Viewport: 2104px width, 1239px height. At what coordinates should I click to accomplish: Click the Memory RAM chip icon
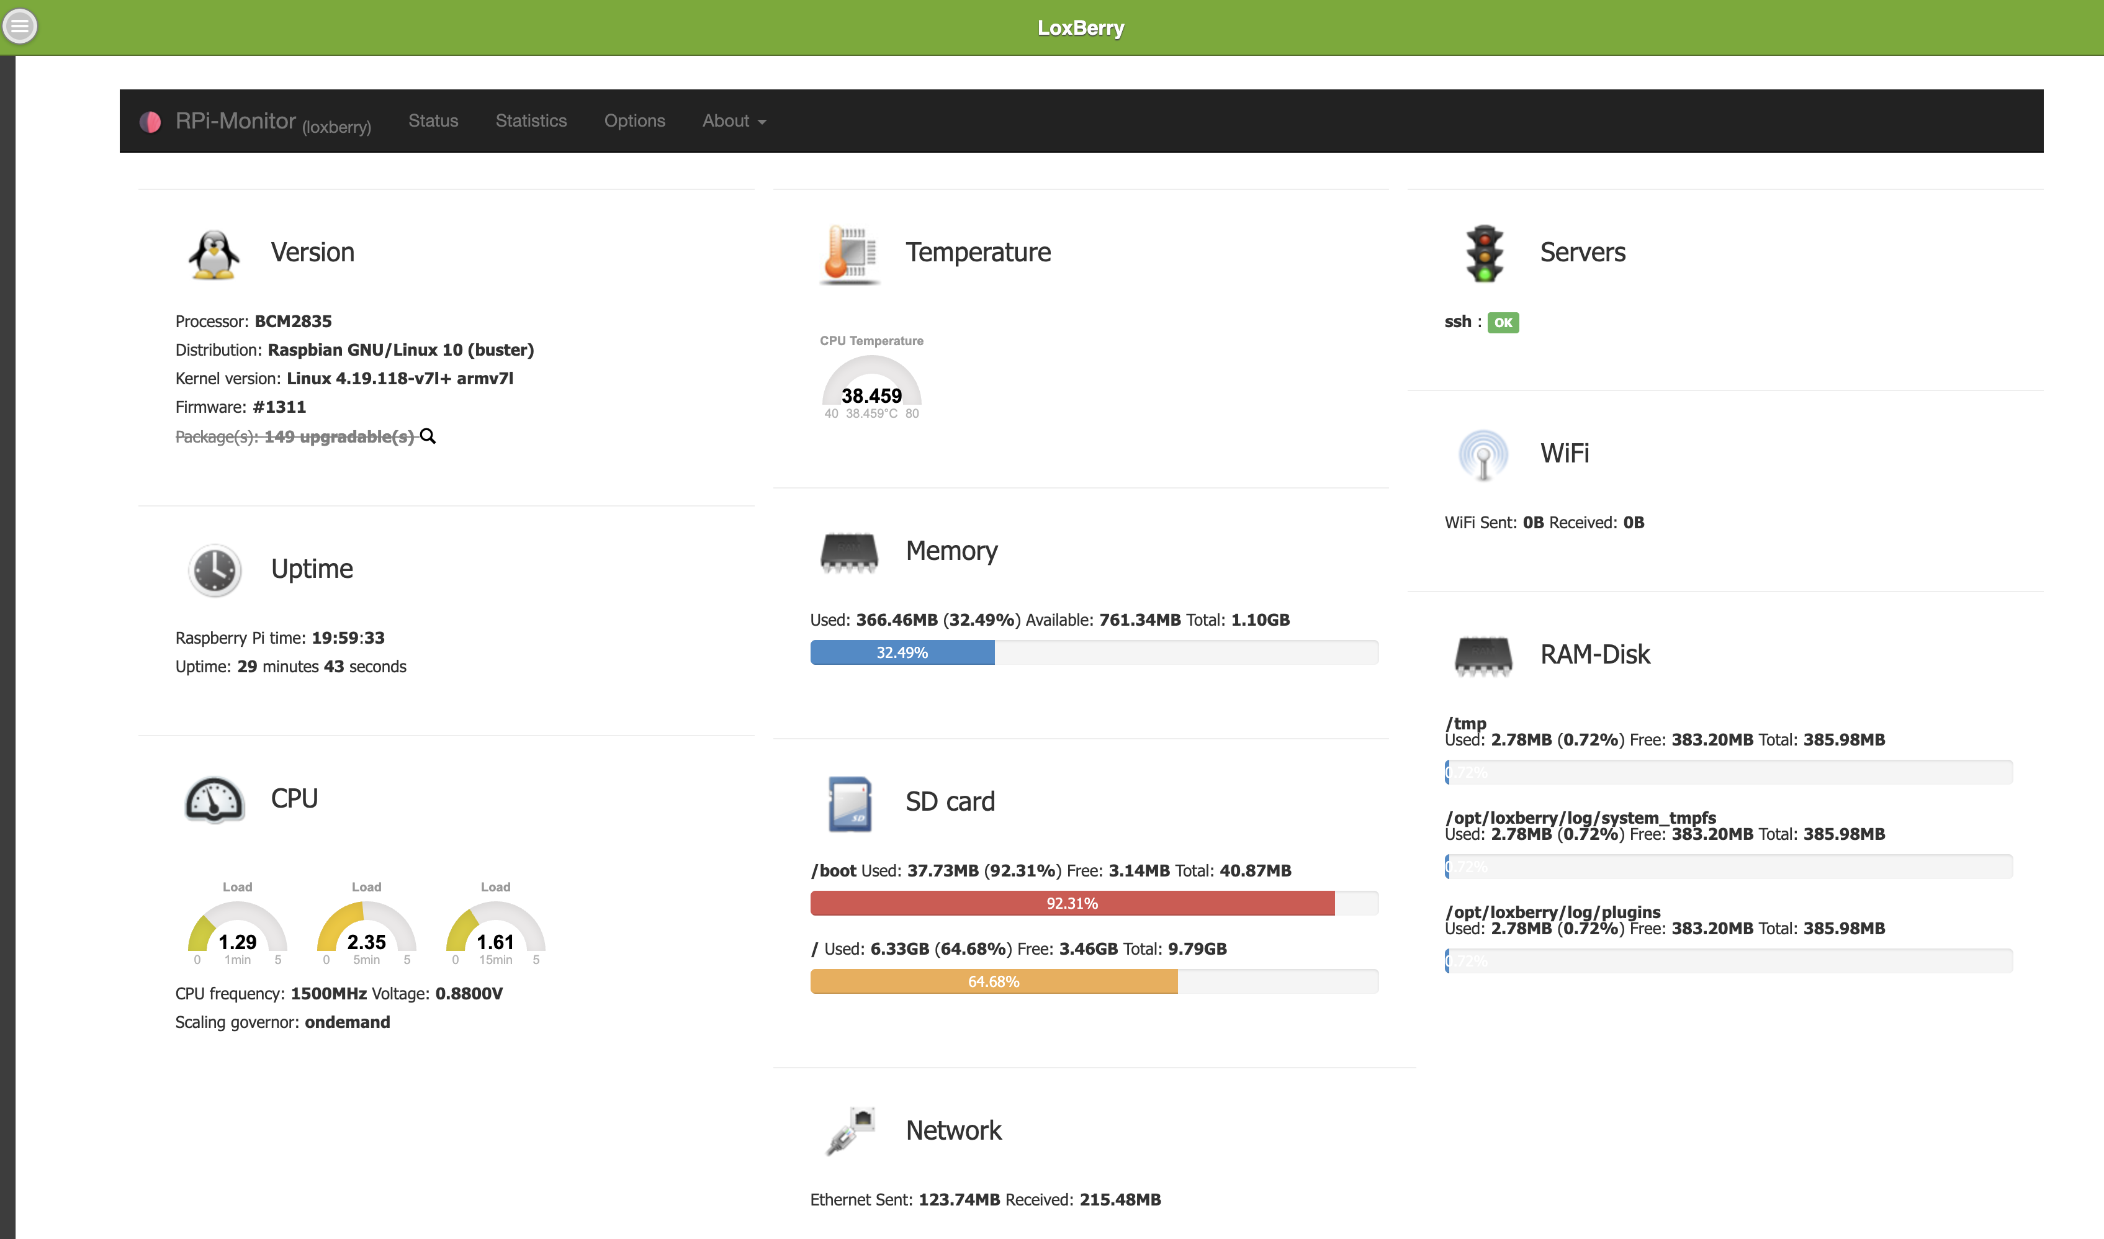point(849,552)
